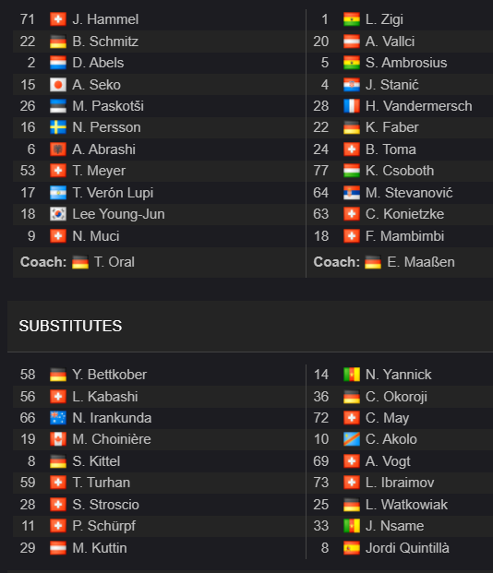Click the South Korea flag by Lee Young-Jun
The width and height of the screenshot is (493, 573).
tap(58, 214)
